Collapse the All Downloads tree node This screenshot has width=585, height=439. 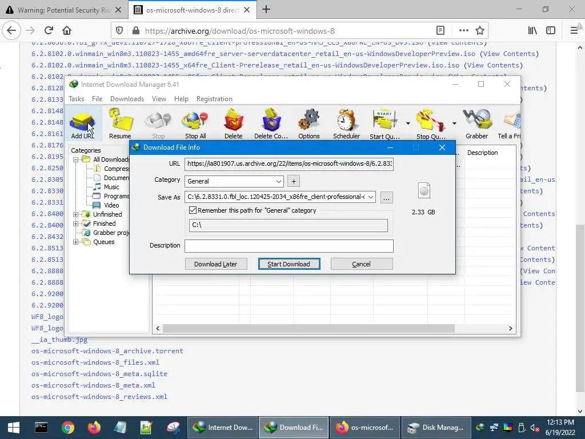pyautogui.click(x=76, y=160)
